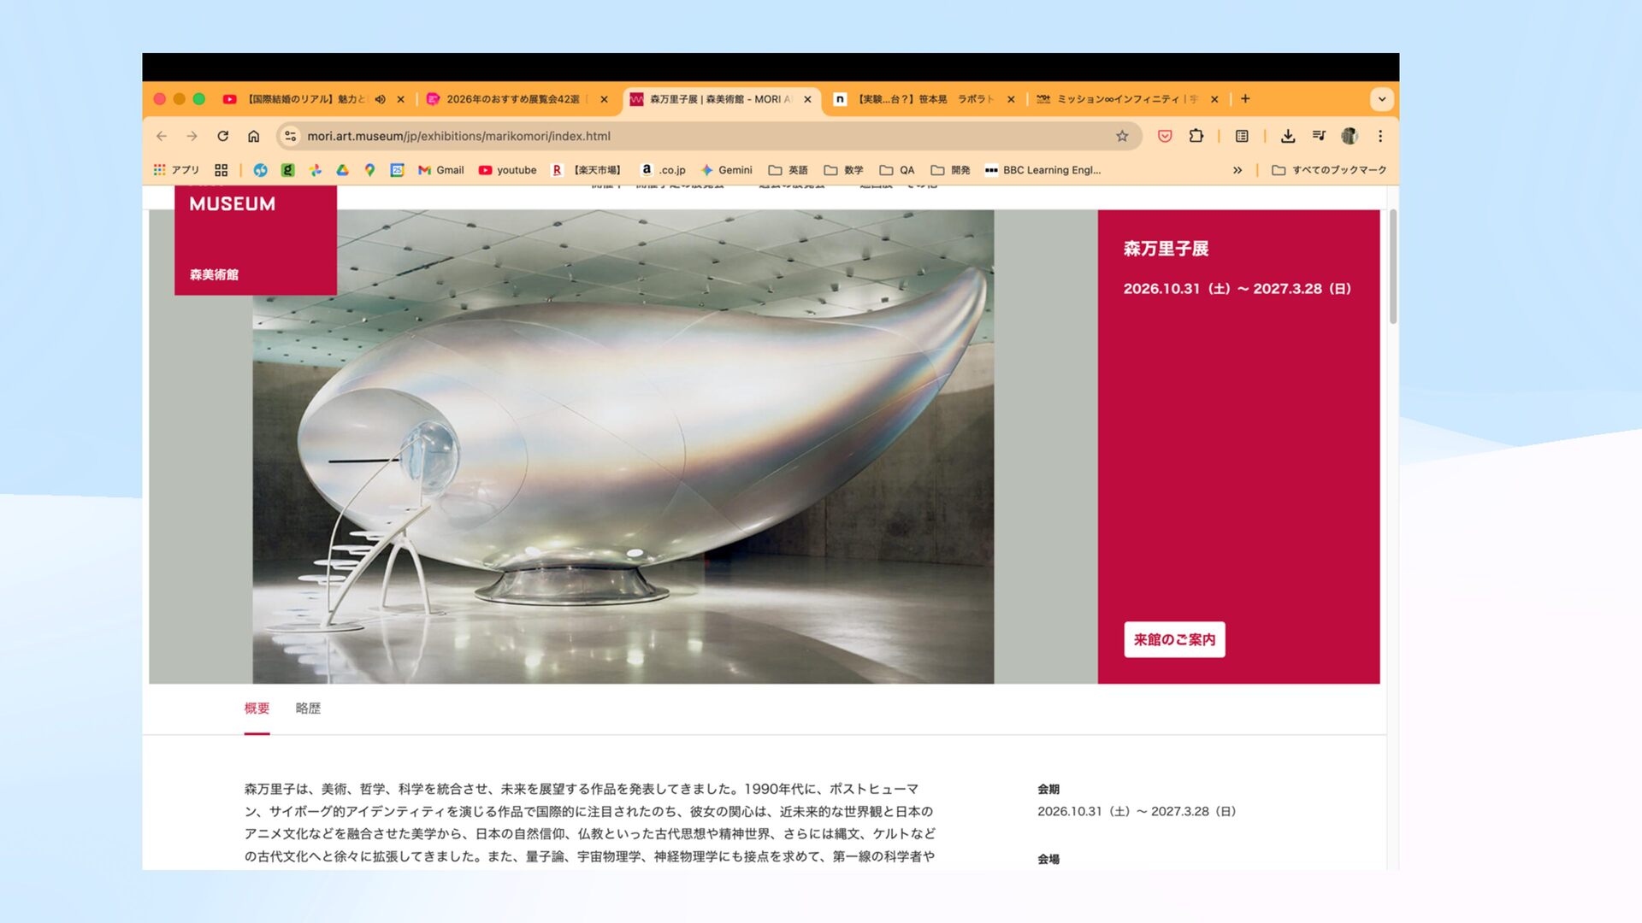
Task: Open the reading list side panel icon
Action: click(1242, 136)
